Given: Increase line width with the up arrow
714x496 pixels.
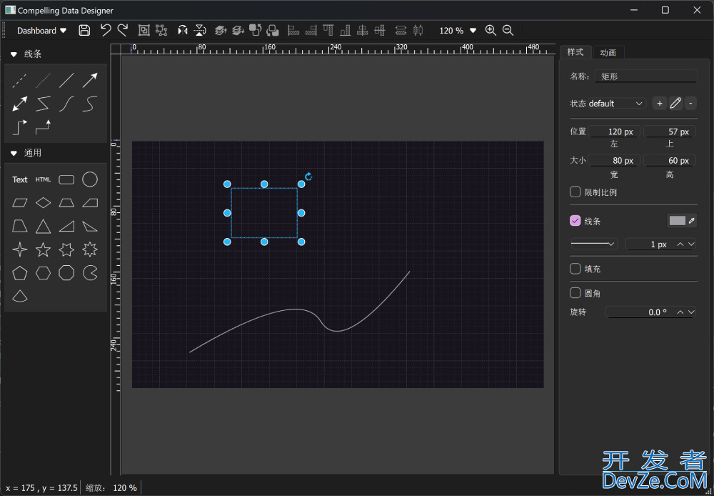Looking at the screenshot, I should (680, 244).
